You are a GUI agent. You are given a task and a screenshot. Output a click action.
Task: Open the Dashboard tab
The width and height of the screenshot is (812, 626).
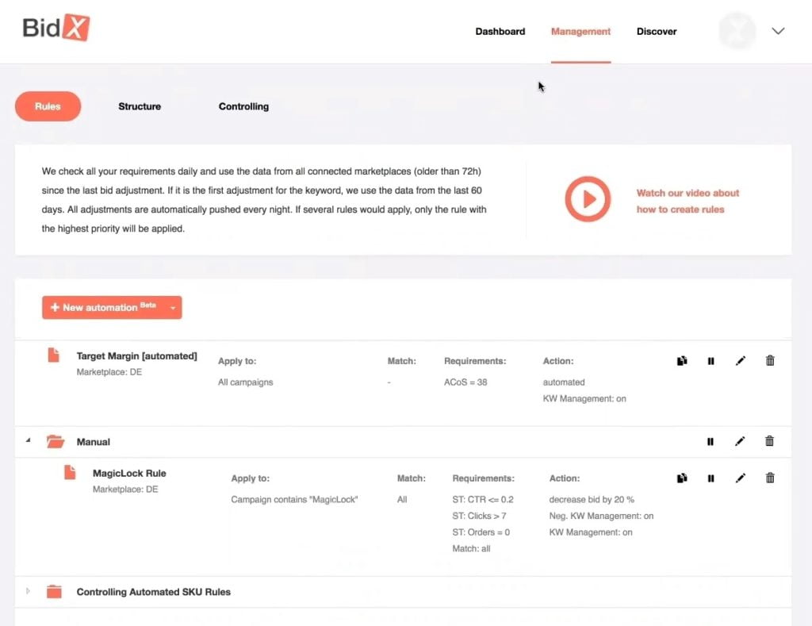coord(500,32)
